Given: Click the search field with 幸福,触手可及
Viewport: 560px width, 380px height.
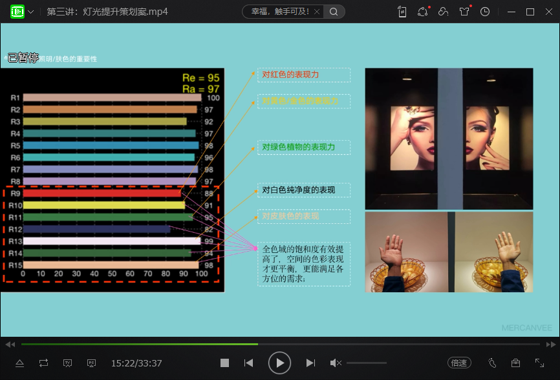Looking at the screenshot, I should pyautogui.click(x=279, y=12).
